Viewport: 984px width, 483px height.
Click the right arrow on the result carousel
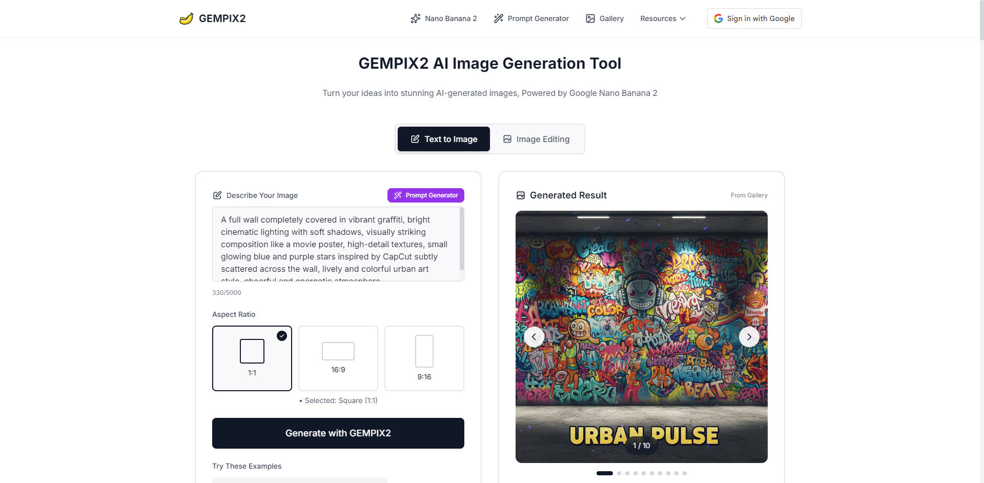749,337
